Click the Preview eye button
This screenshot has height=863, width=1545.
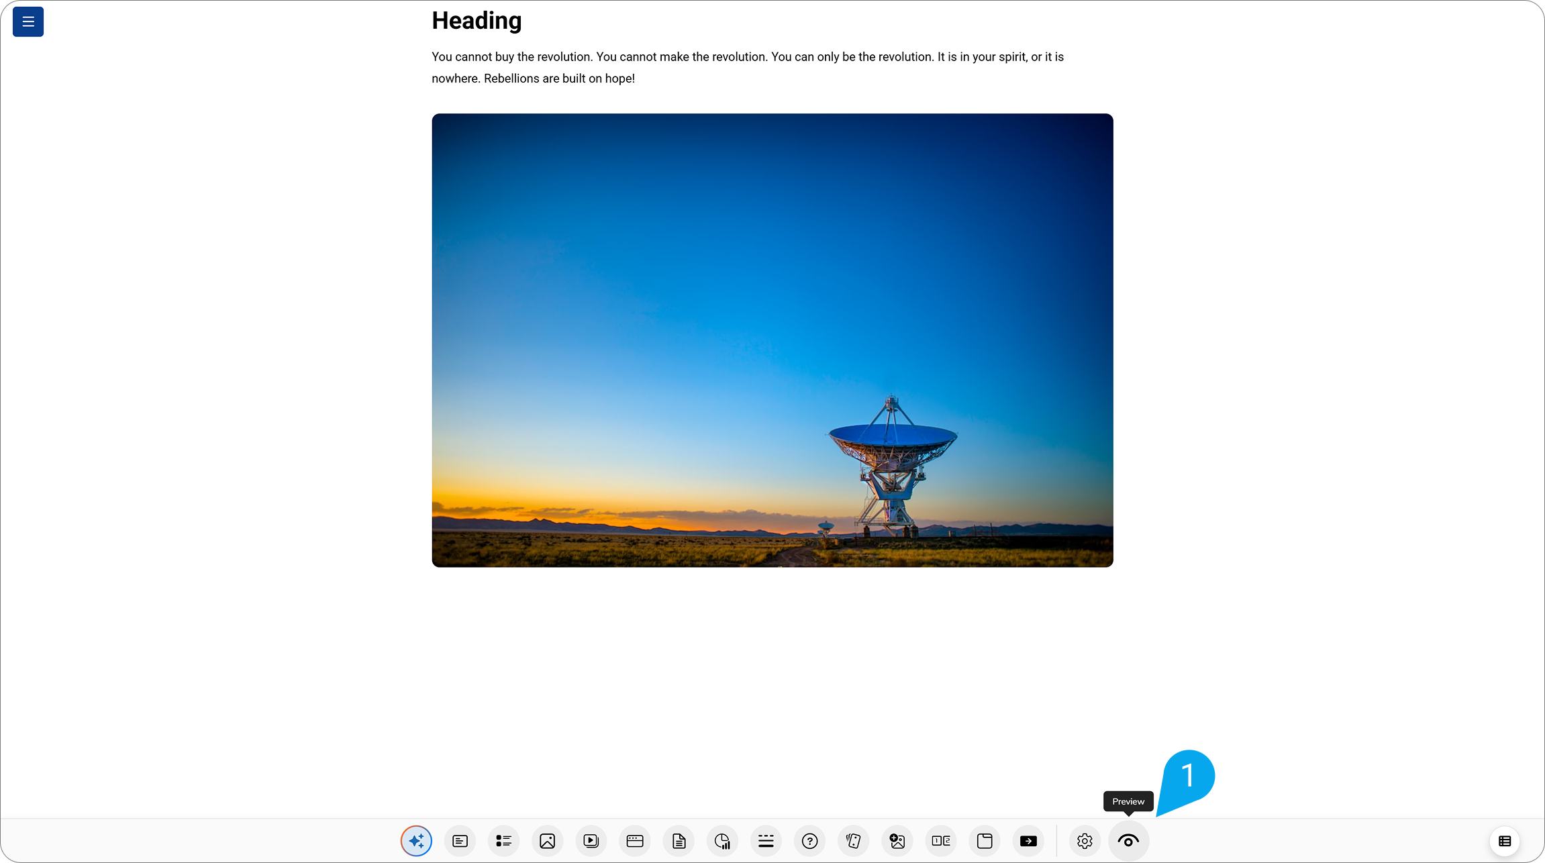pos(1128,841)
